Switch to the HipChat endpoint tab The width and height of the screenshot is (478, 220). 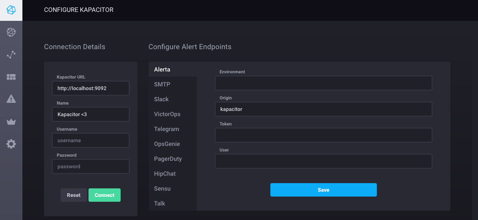165,174
